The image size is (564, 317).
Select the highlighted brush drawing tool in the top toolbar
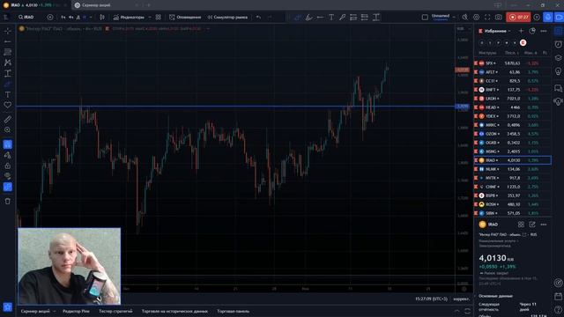[x=298, y=18]
